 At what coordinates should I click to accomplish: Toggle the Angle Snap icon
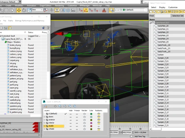86,10
